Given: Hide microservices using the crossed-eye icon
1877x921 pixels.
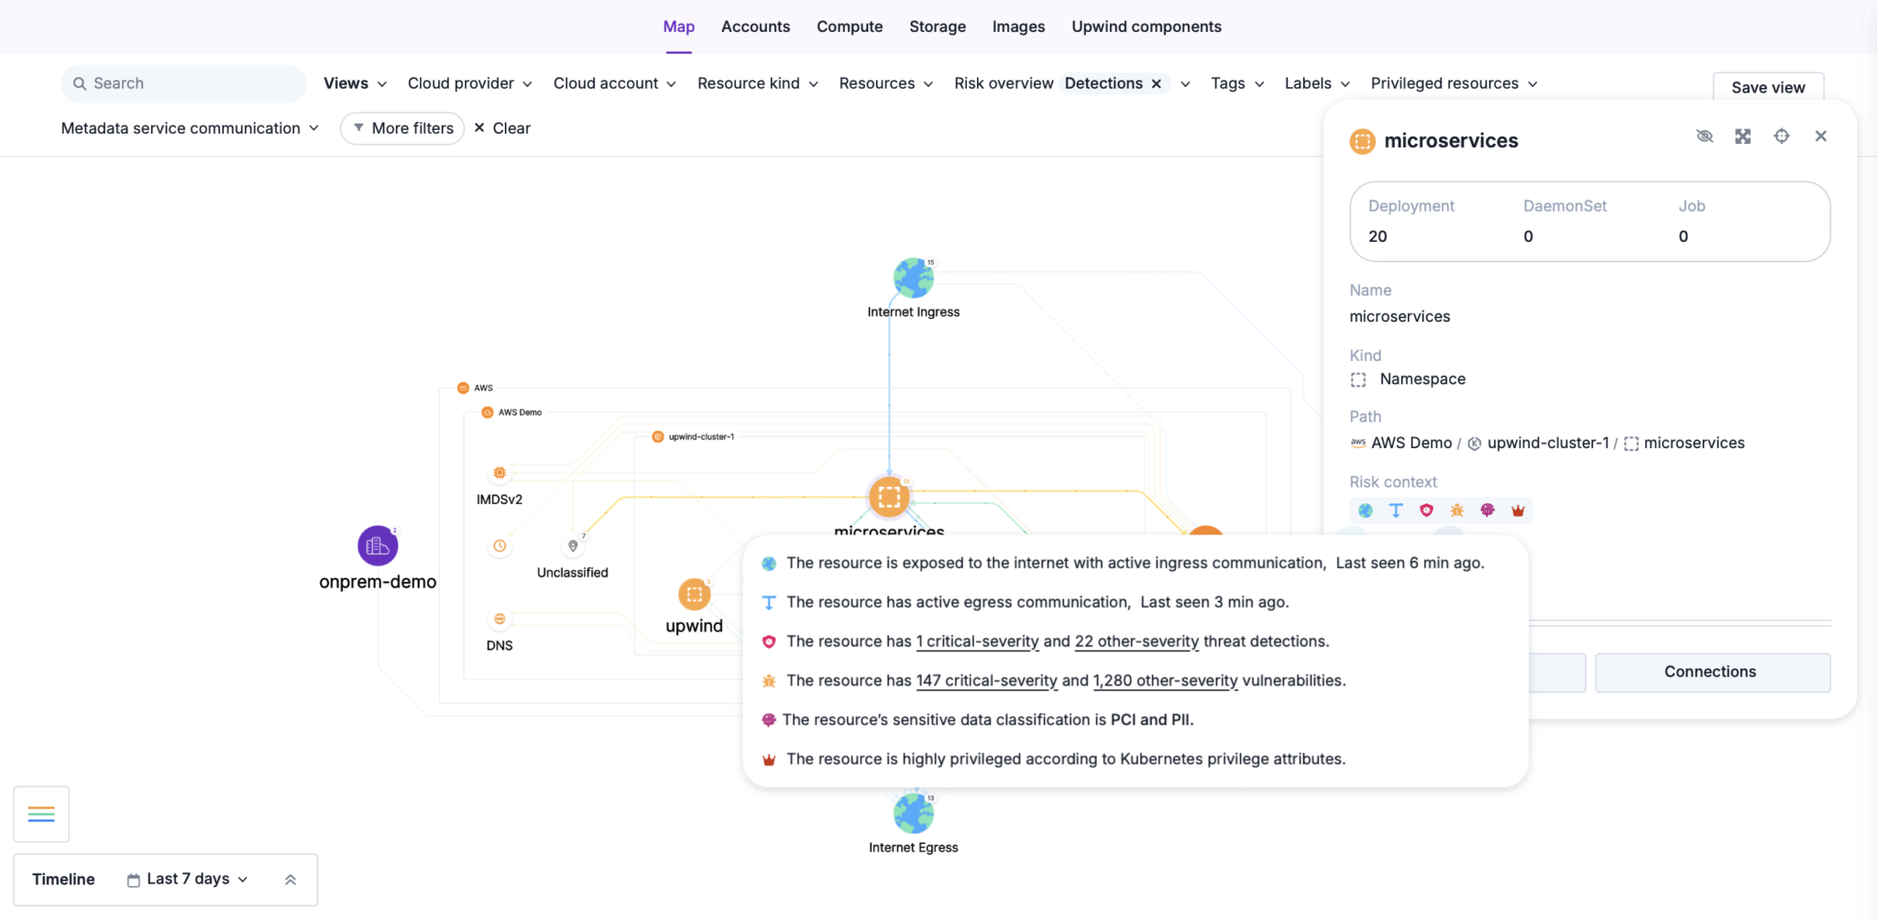Looking at the screenshot, I should click(x=1704, y=137).
